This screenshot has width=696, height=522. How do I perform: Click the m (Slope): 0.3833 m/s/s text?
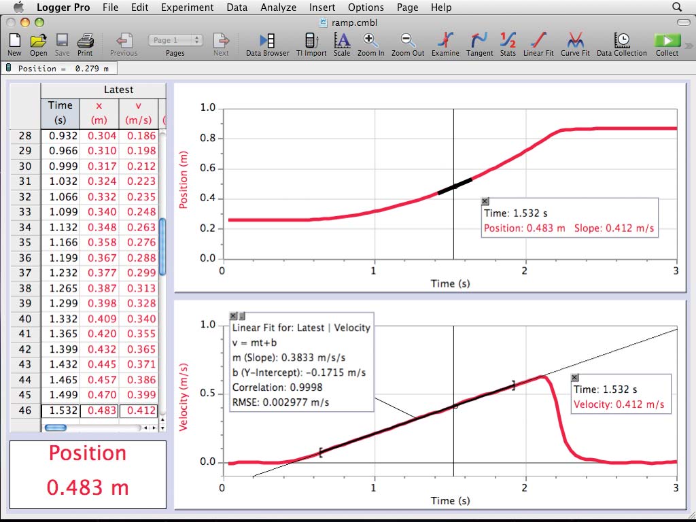(x=289, y=358)
